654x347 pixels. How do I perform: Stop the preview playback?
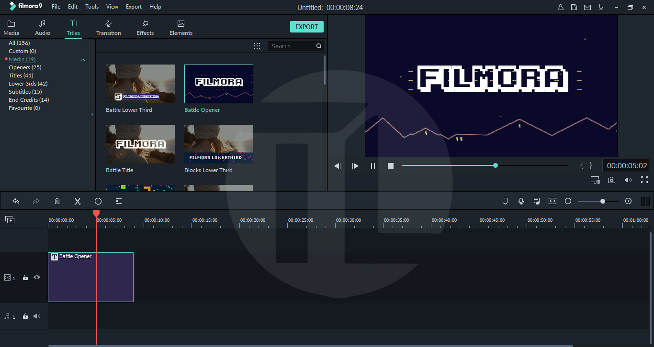[x=391, y=166]
